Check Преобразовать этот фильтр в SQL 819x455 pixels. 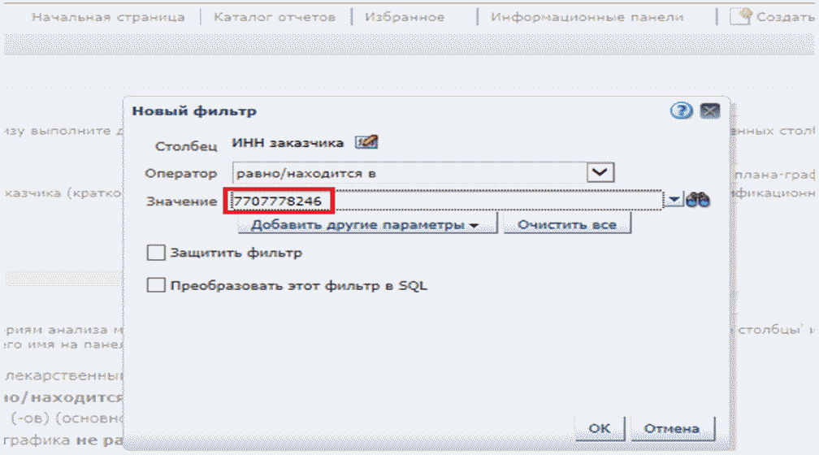coord(156,285)
